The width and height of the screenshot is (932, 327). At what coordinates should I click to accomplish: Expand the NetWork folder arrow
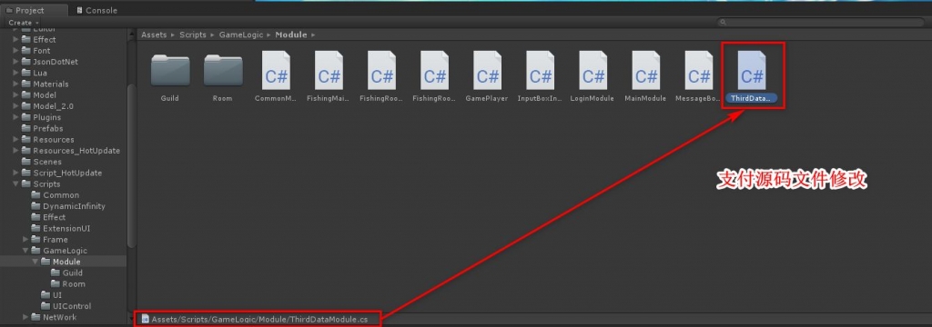click(x=25, y=318)
